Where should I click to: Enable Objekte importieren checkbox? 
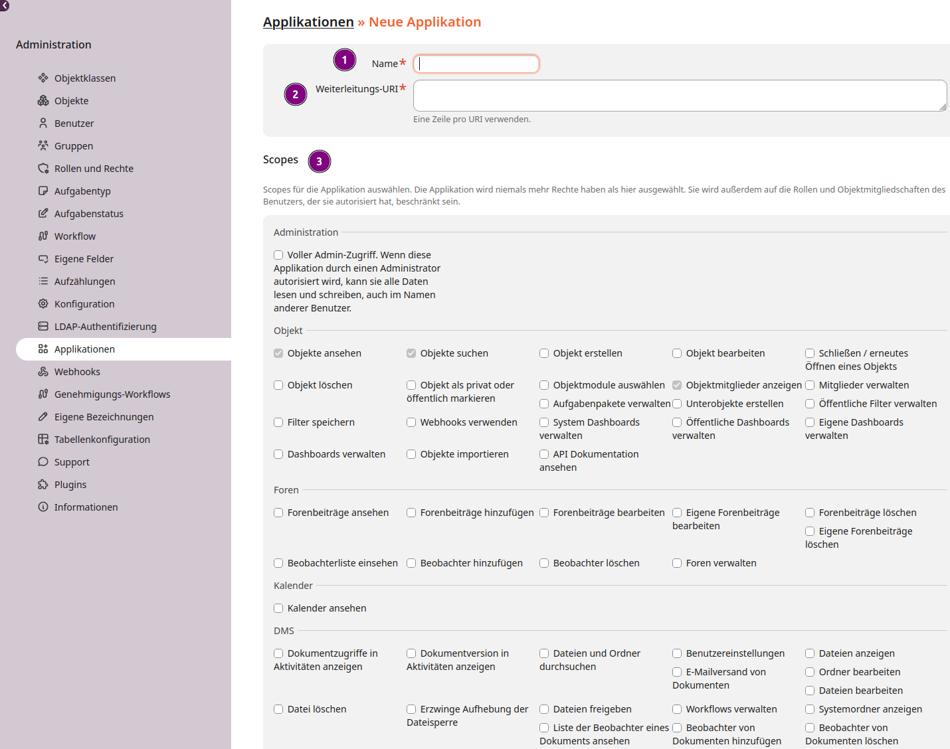tap(411, 454)
